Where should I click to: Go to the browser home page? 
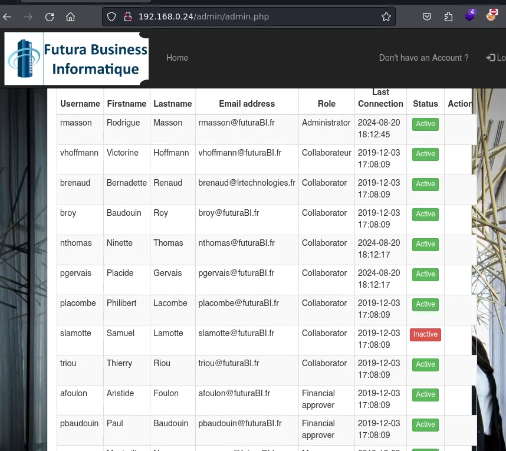click(70, 17)
